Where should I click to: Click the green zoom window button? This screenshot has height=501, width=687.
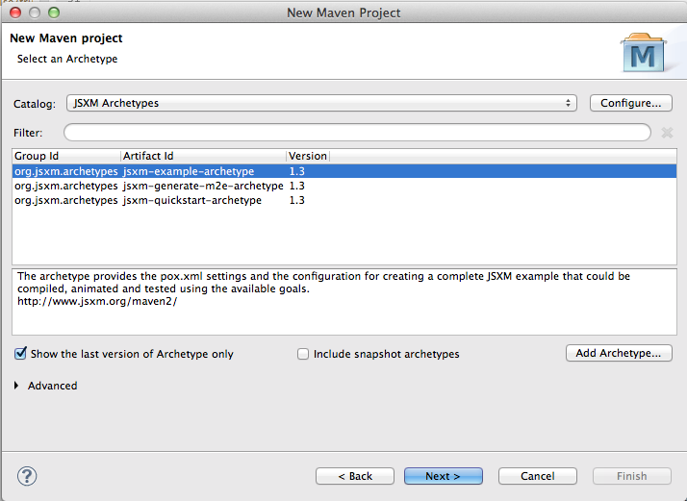(53, 12)
